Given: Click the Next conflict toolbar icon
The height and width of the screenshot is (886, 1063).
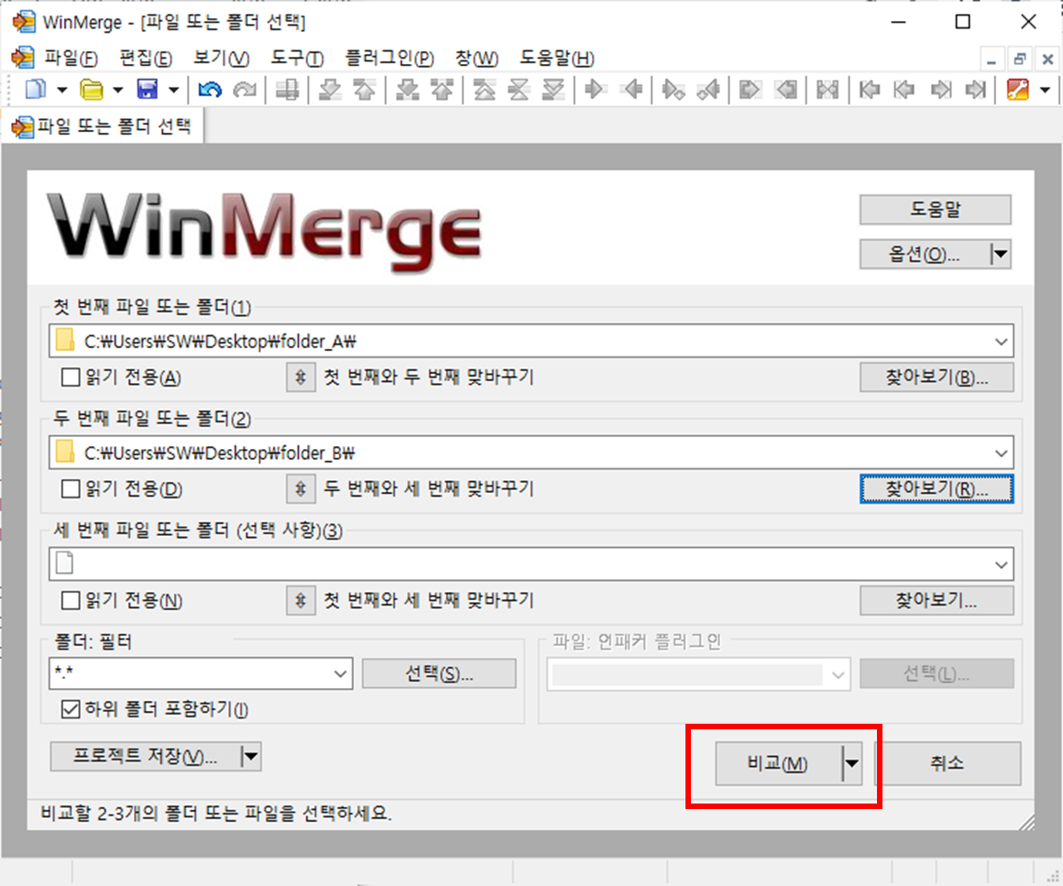Looking at the screenshot, I should [408, 90].
